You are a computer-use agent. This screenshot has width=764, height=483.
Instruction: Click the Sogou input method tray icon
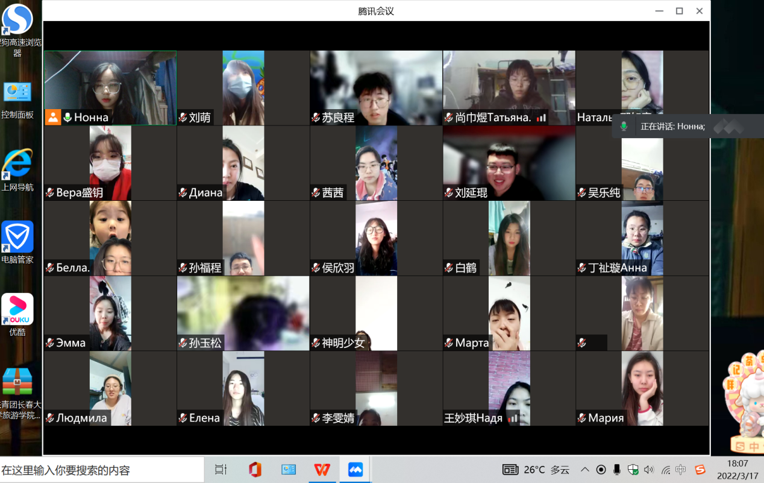click(x=700, y=469)
